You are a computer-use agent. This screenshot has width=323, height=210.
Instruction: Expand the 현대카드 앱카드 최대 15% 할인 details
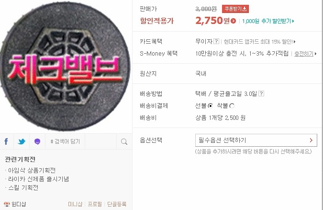(x=259, y=42)
